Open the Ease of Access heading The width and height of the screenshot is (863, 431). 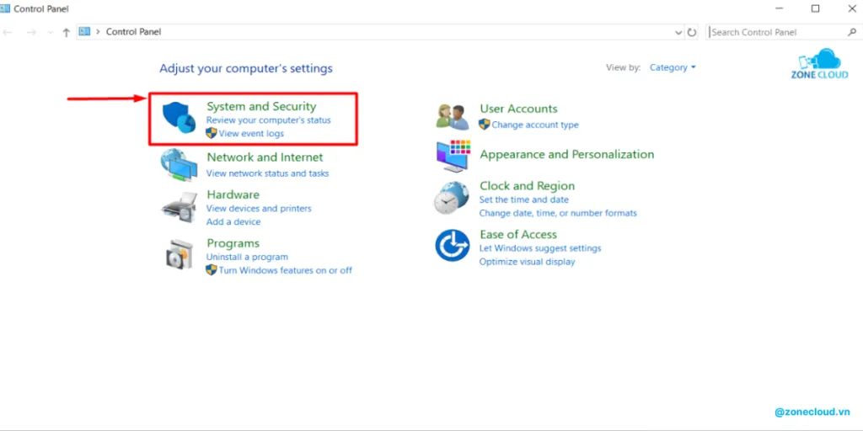[x=518, y=234]
